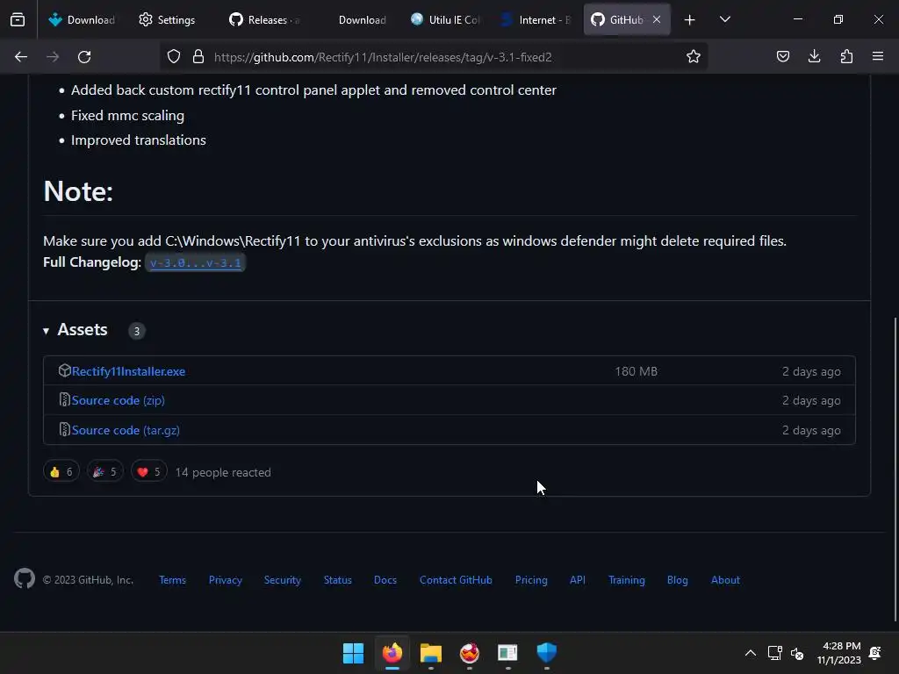This screenshot has height=674, width=899.
Task: Open the clock and date panel
Action: tap(839, 653)
